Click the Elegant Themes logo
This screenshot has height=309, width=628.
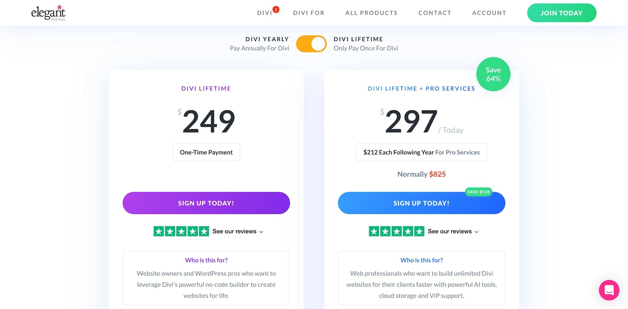[x=48, y=13]
